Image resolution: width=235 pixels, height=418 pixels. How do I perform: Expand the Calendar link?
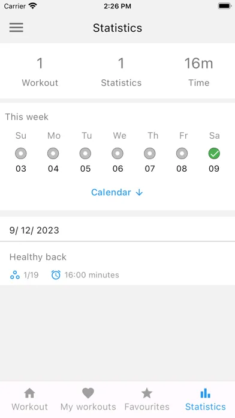[x=117, y=192]
